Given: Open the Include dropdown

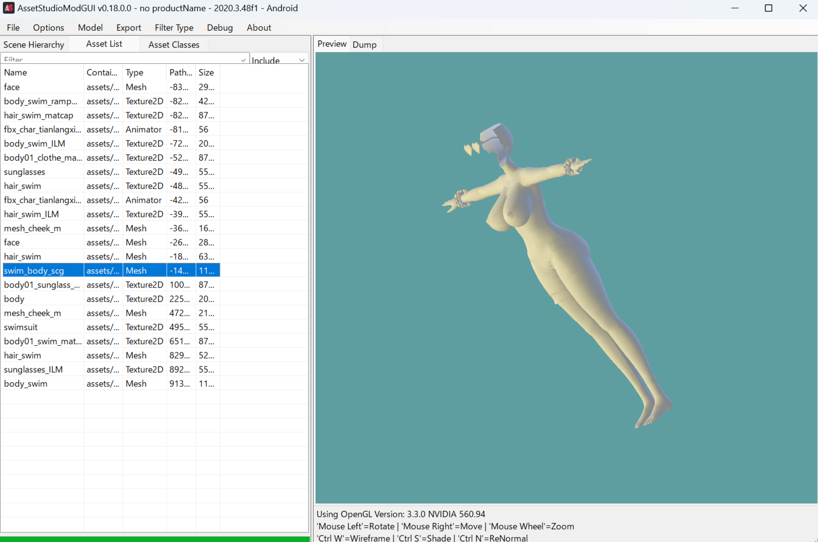Looking at the screenshot, I should (x=279, y=60).
